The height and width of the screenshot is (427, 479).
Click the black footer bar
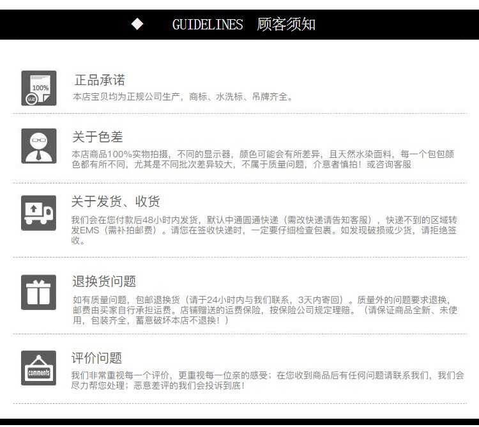(240, 423)
